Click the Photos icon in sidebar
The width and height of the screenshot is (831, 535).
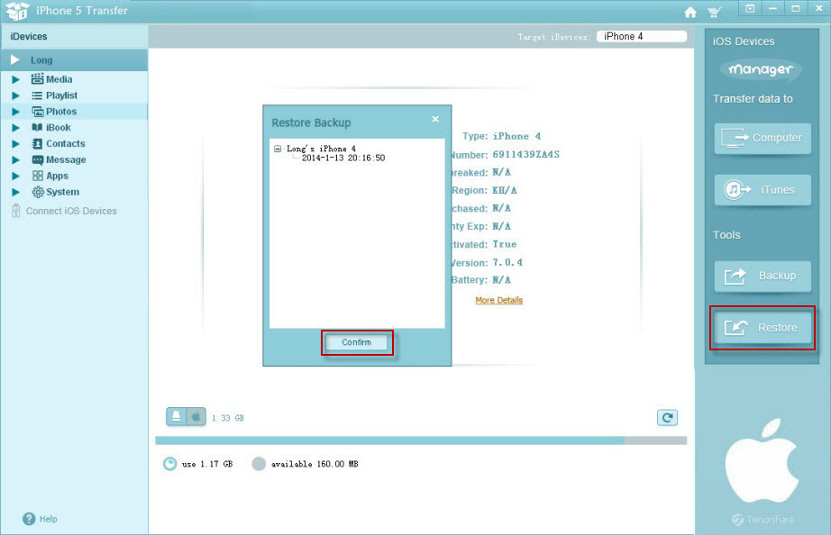(x=37, y=112)
